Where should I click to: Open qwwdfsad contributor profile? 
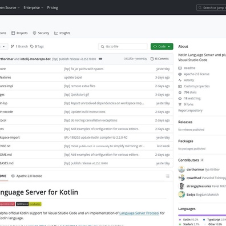pyautogui.click(x=193, y=178)
